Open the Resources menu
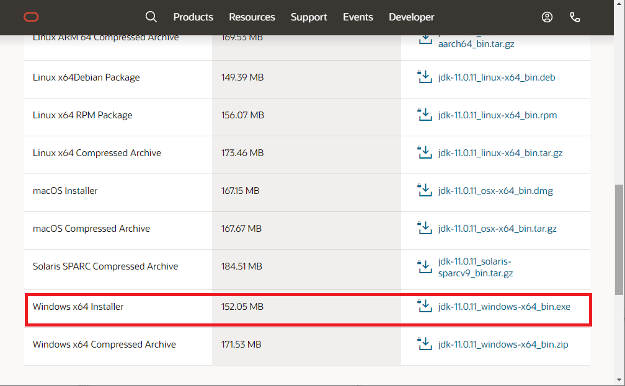The width and height of the screenshot is (625, 386). (252, 17)
